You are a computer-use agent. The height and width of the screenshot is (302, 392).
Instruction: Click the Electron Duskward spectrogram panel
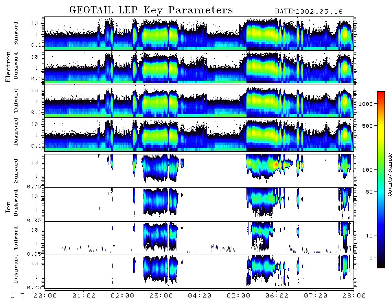tap(199, 67)
